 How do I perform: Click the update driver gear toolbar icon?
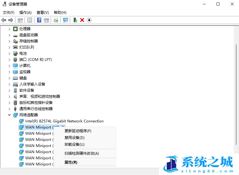click(x=56, y=20)
